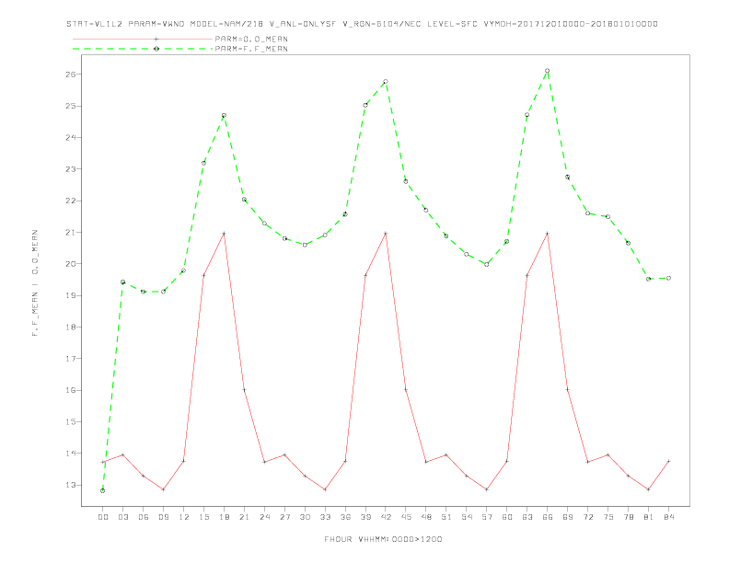Click x-axis tick label 45

pos(406,517)
